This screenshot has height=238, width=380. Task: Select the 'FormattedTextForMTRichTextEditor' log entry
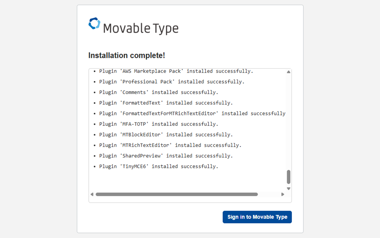click(192, 113)
